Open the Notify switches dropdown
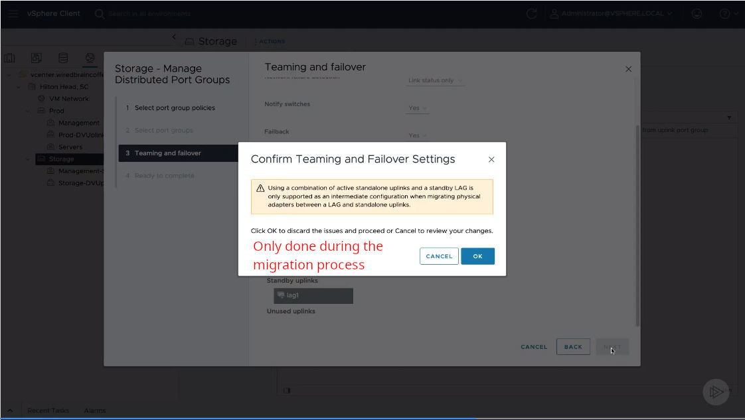 point(417,108)
